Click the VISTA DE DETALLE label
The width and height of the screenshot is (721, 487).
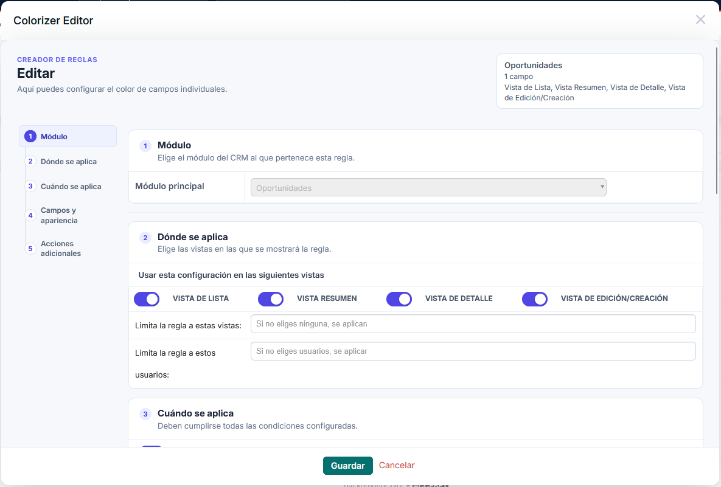(458, 298)
